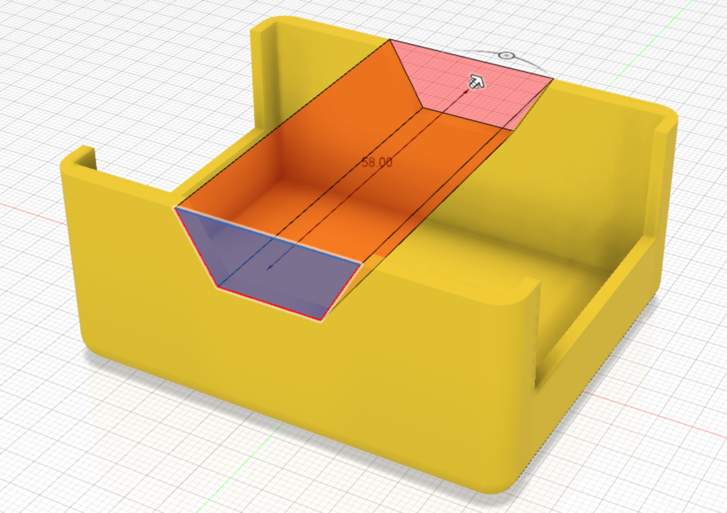Click the 58.00 extrude distance value

click(377, 163)
